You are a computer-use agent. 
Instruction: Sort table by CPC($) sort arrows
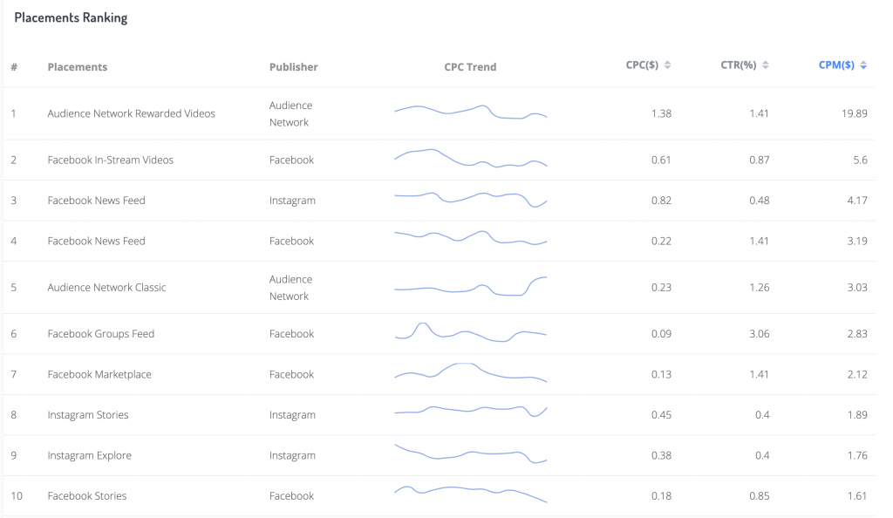pyautogui.click(x=667, y=65)
